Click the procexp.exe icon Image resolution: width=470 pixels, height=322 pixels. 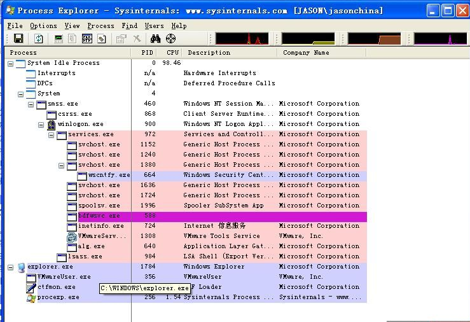31,298
